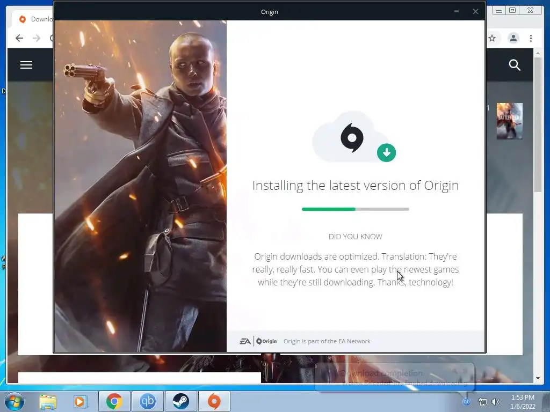Open Steam from the taskbar
The width and height of the screenshot is (550, 412).
point(180,401)
